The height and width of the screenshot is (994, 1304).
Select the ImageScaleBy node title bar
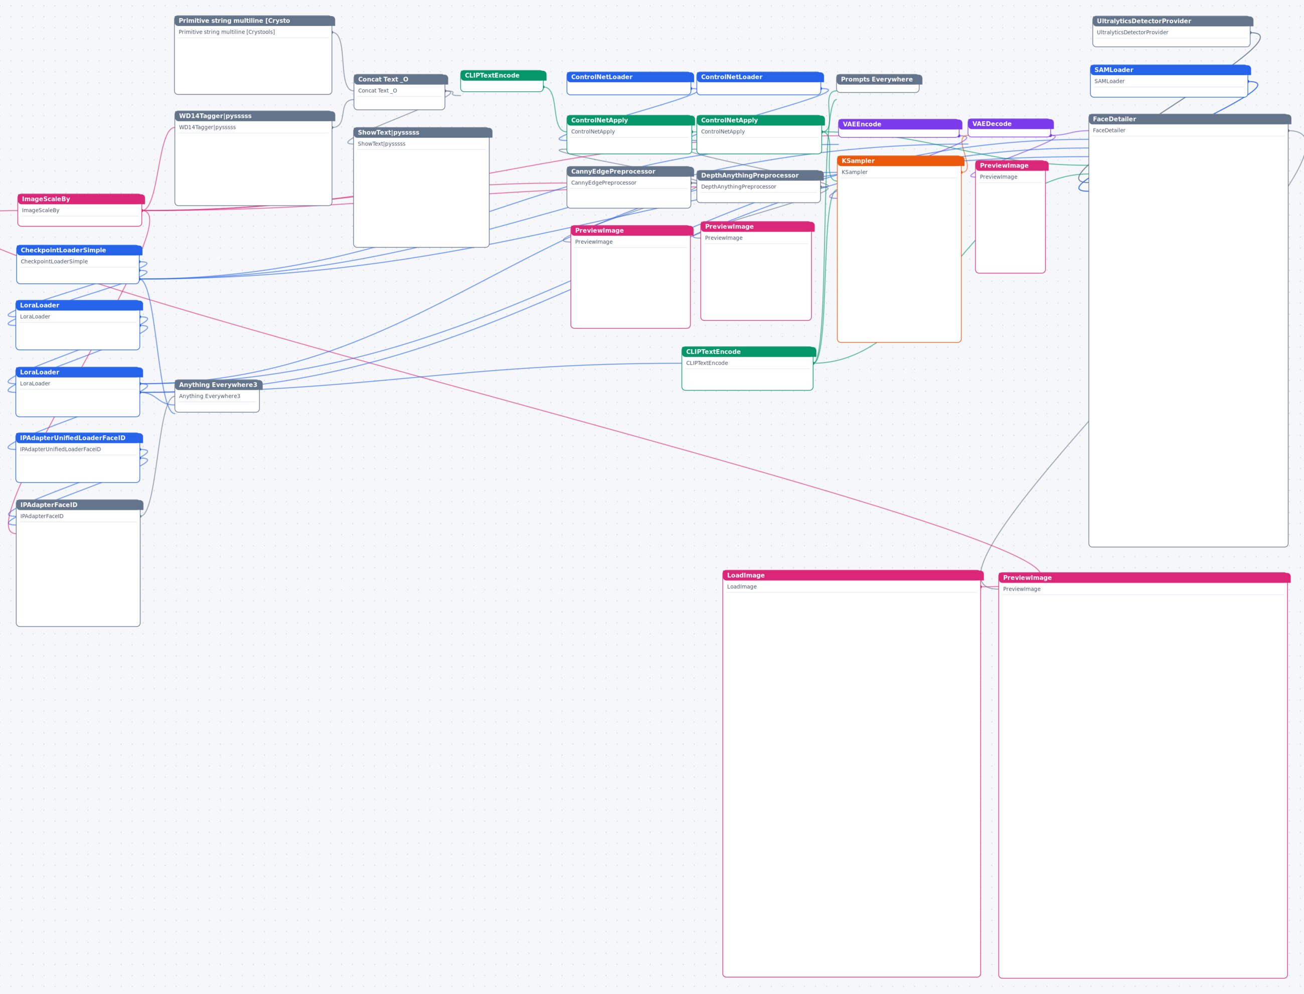tap(81, 199)
